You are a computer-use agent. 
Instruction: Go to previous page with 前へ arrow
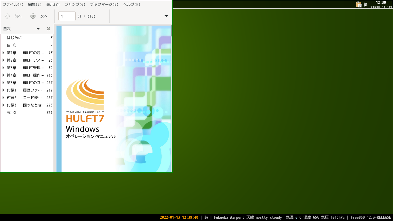tap(13, 16)
